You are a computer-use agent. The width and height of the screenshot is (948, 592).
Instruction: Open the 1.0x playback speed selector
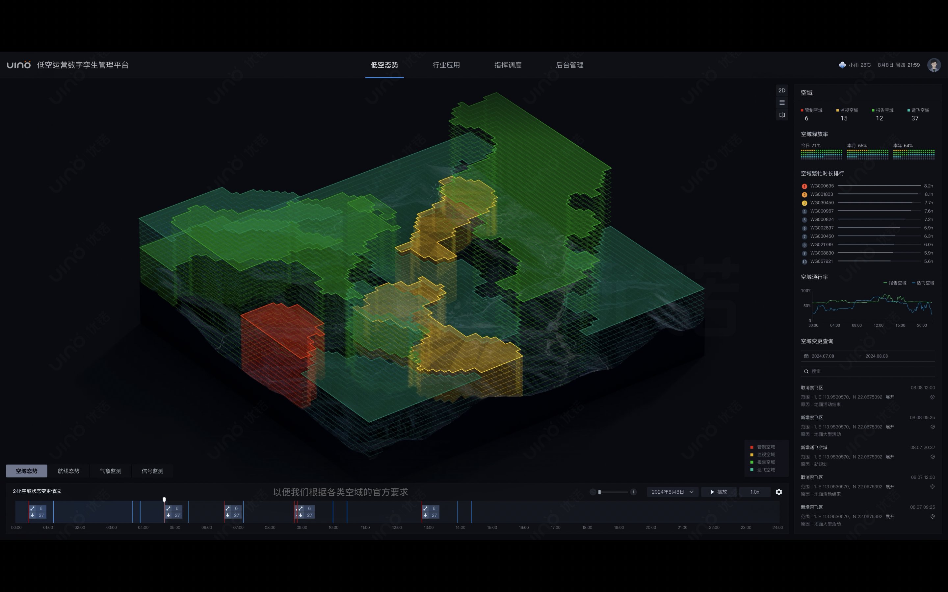754,492
